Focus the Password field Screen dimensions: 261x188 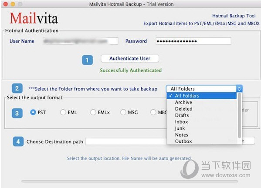coord(193,41)
